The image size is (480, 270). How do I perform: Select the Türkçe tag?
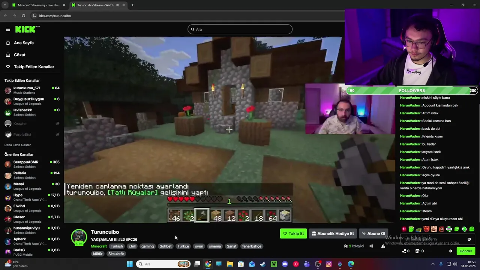(183, 246)
